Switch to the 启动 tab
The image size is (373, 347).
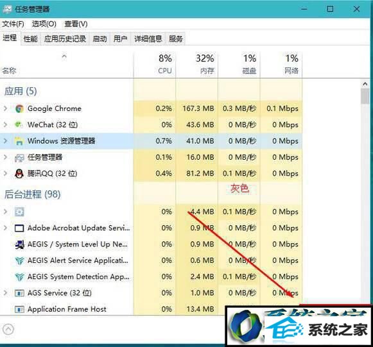coord(100,38)
